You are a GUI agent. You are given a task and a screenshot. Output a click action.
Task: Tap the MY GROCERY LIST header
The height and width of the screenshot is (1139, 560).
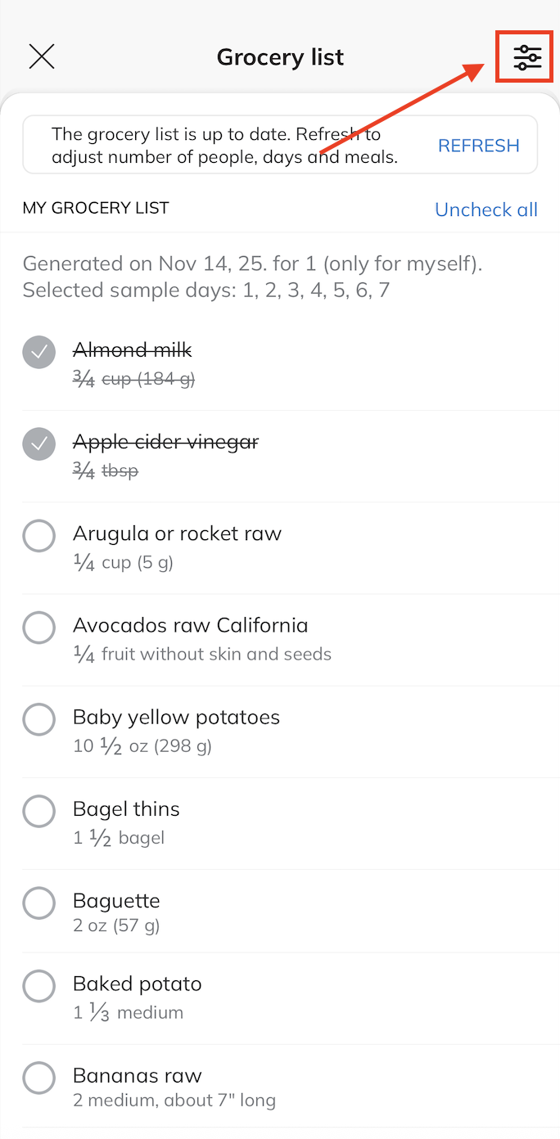[x=95, y=208]
